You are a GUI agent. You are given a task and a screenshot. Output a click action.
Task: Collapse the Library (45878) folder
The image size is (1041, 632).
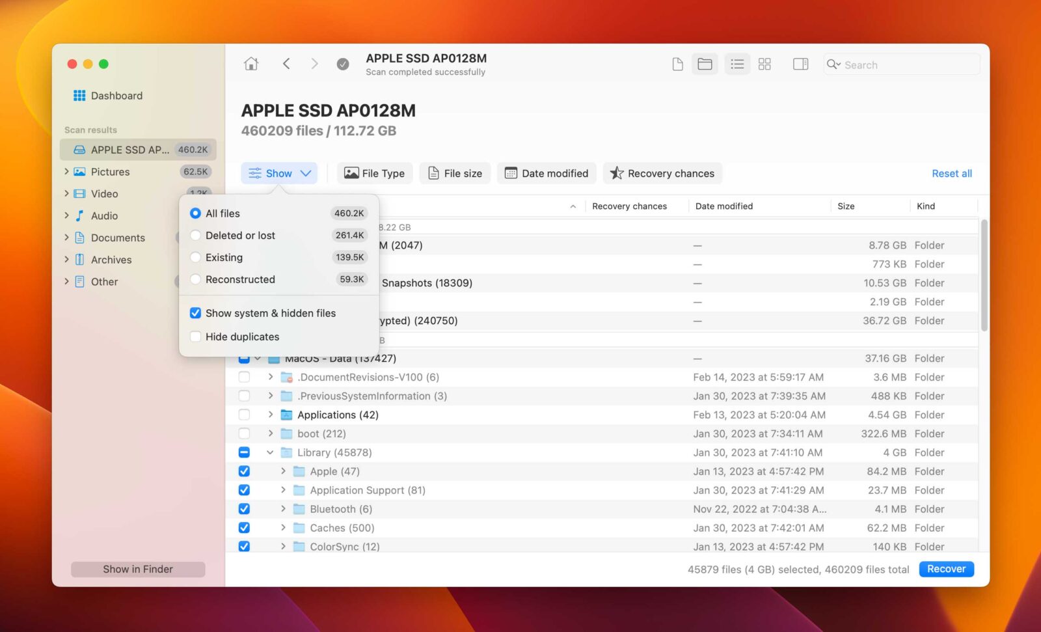270,452
